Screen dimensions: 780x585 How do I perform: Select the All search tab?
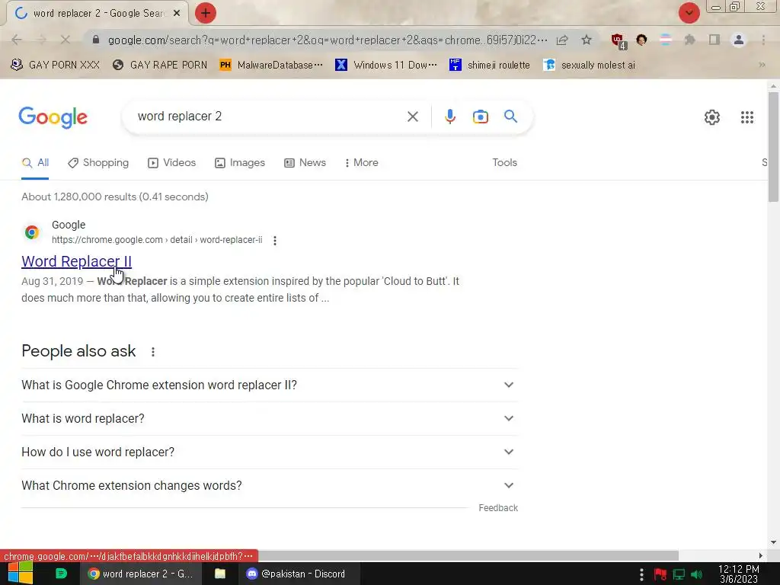coord(35,163)
